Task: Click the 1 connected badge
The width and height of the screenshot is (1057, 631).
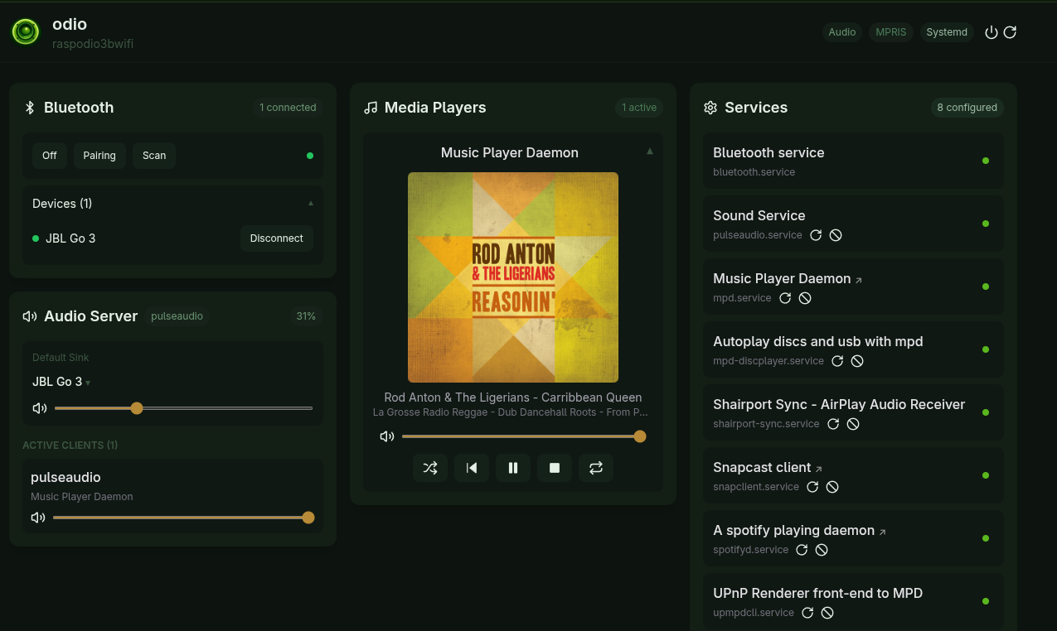Action: [288, 108]
